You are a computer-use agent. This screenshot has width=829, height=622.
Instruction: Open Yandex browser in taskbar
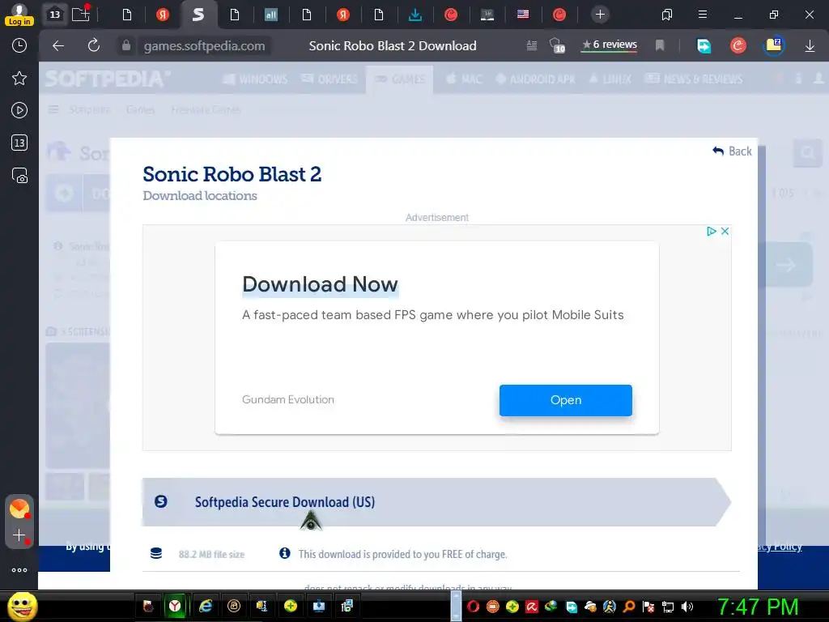[x=175, y=606]
